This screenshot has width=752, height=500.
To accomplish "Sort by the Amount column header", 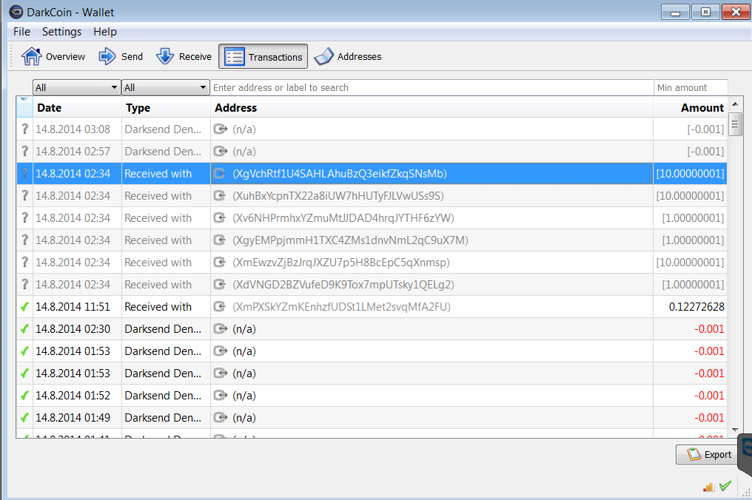I will [x=690, y=107].
